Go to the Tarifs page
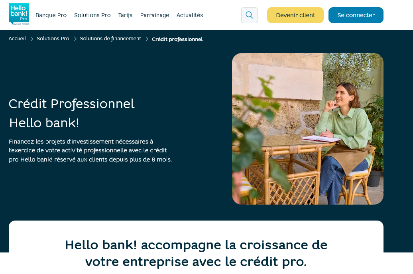This screenshot has width=413, height=274. tap(125, 15)
